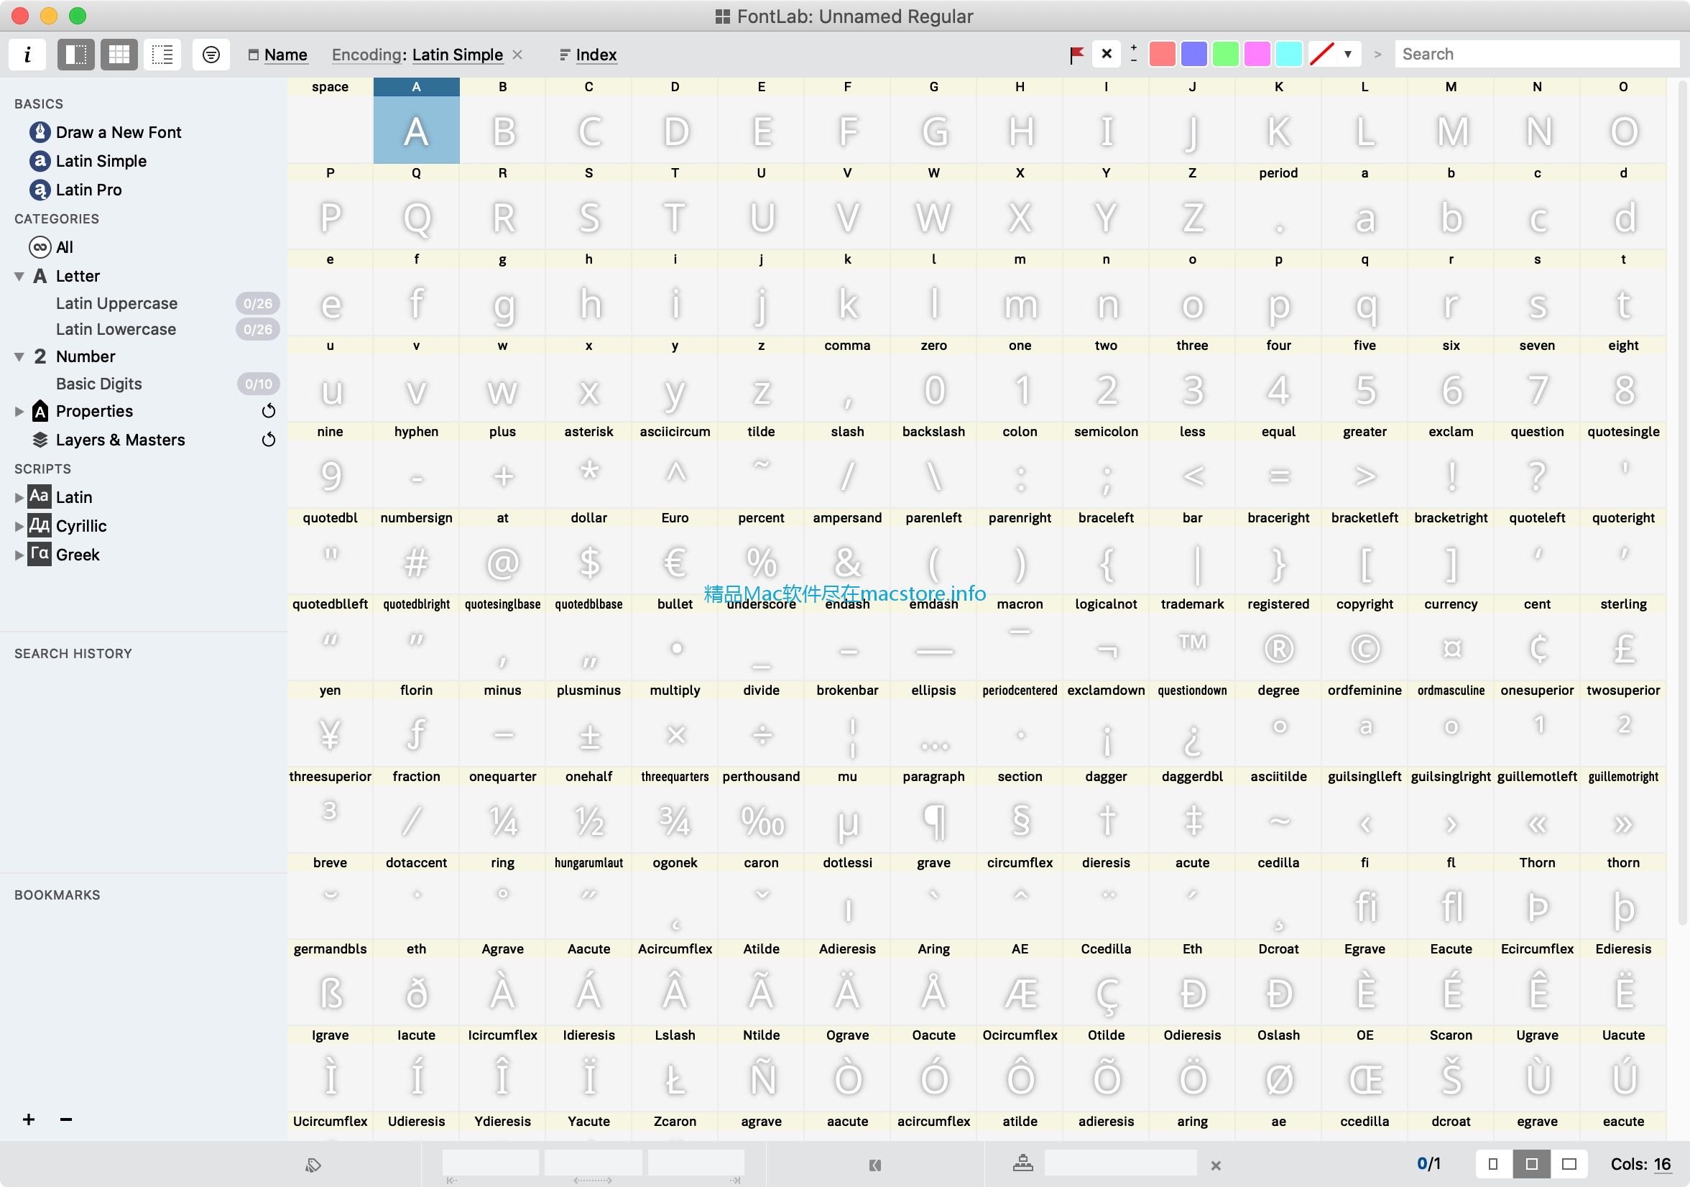Choose the medium cell size button

point(1532,1164)
